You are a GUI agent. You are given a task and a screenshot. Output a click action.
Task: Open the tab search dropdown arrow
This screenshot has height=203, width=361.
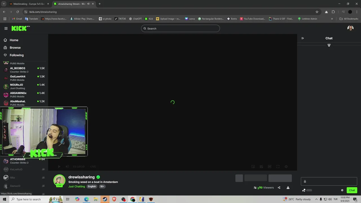pos(4,4)
